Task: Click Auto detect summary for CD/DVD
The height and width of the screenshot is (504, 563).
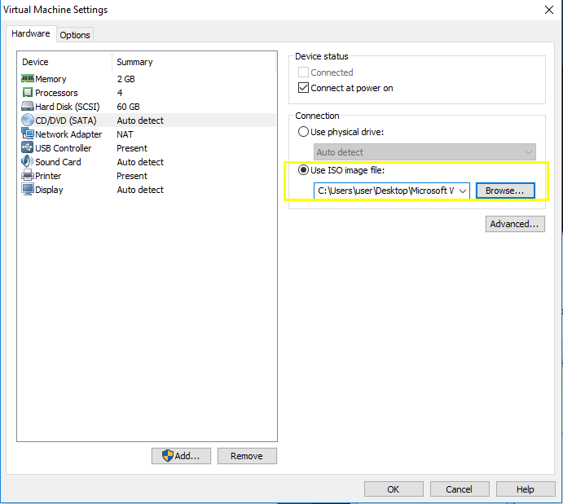Action: (x=140, y=121)
